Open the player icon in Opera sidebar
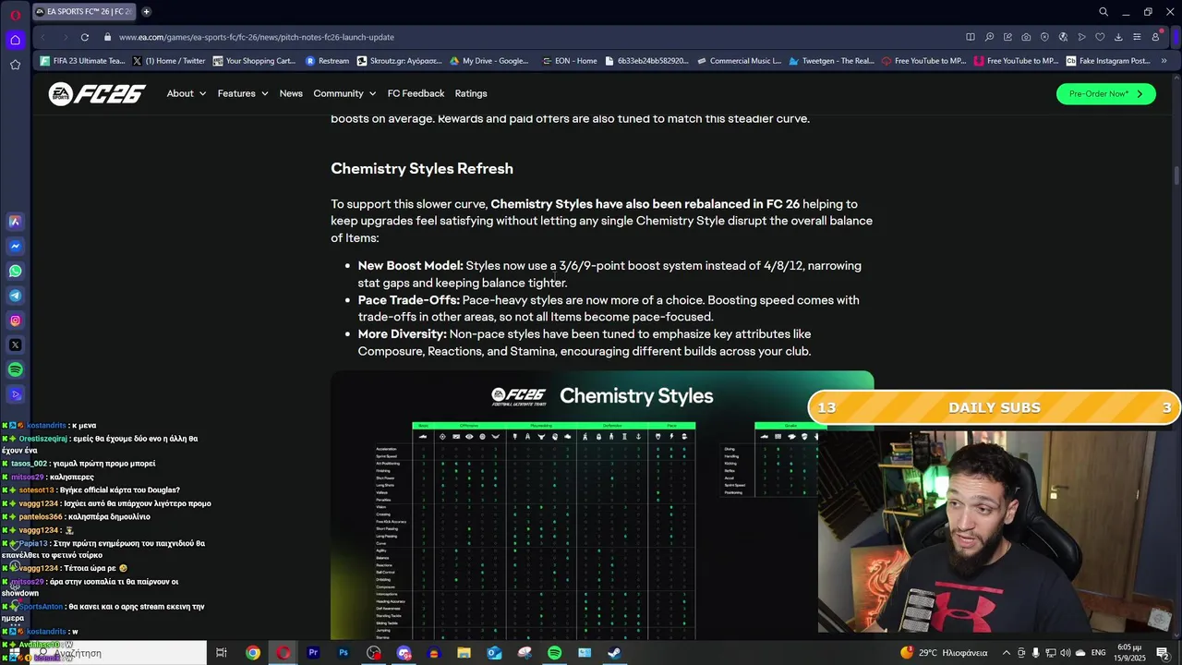 [15, 395]
